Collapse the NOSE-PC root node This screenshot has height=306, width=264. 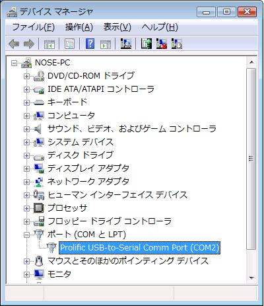point(14,63)
